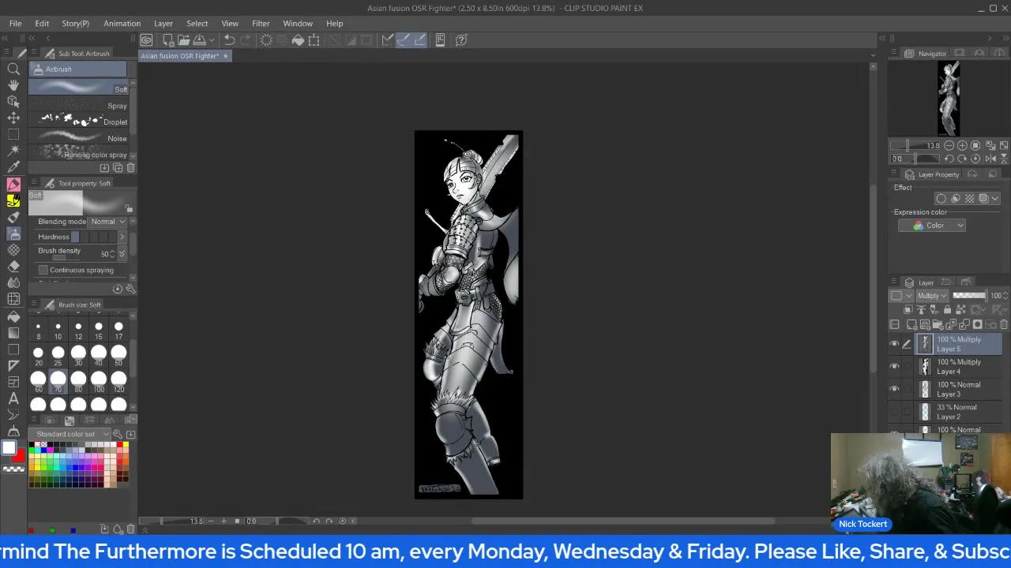
Task: Click the zoom in icon in Navigator
Action: (962, 146)
